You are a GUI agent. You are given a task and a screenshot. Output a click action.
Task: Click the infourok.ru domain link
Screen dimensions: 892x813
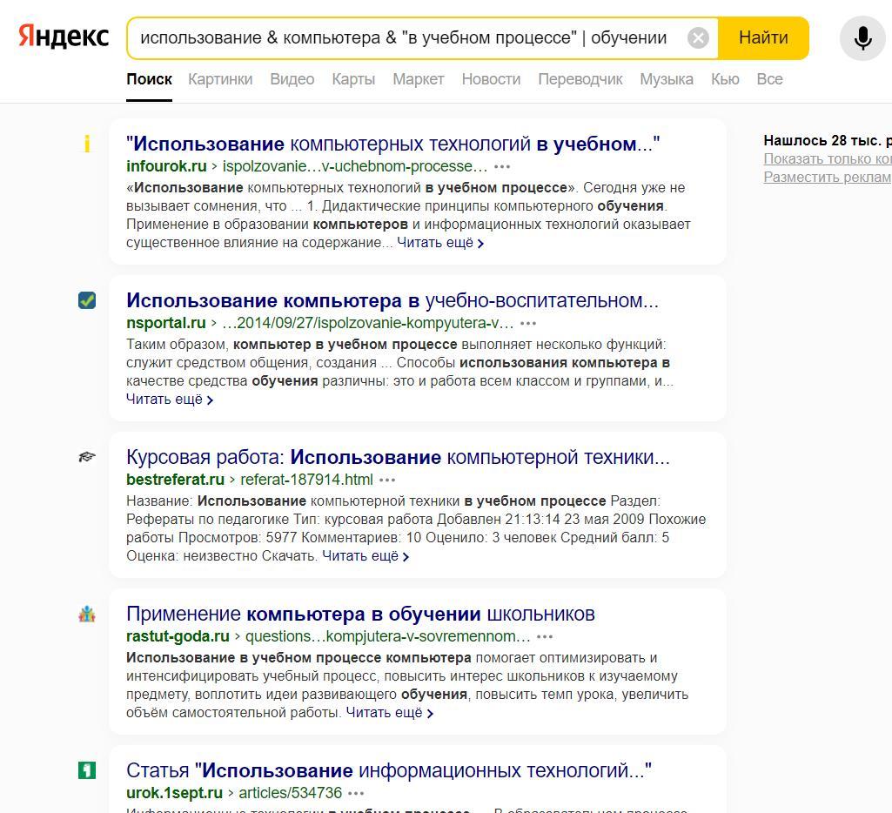click(x=166, y=167)
